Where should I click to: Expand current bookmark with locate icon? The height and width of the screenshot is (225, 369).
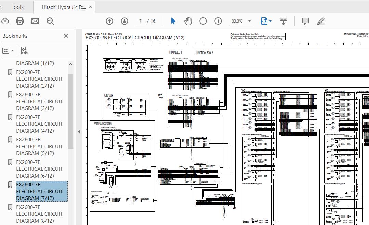[x=23, y=50]
